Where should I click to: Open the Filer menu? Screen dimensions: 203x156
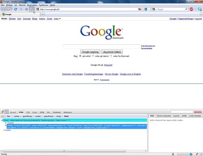(3, 5)
